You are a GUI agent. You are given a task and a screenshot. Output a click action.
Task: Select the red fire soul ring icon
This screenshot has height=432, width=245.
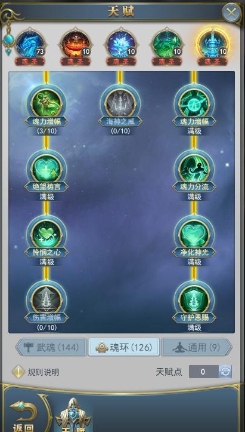75,45
